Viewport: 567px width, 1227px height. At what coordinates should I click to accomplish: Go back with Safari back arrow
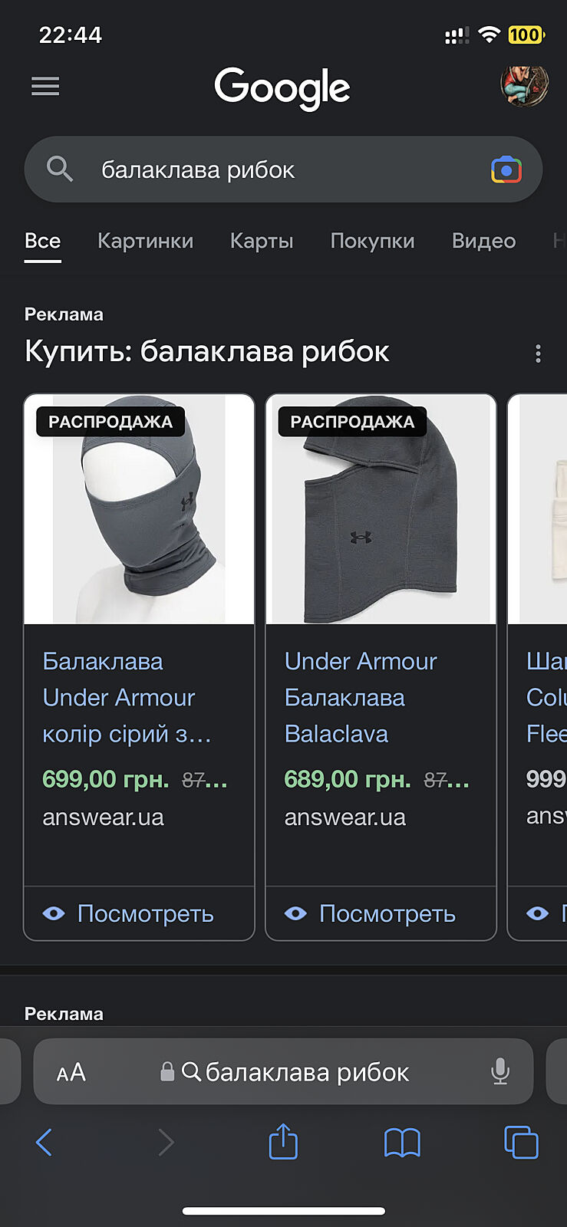coord(45,1143)
